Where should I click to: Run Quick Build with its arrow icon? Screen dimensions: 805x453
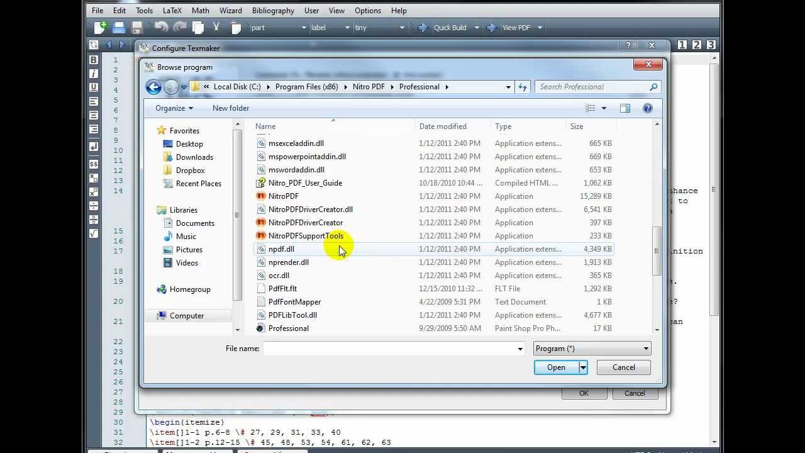pos(422,28)
